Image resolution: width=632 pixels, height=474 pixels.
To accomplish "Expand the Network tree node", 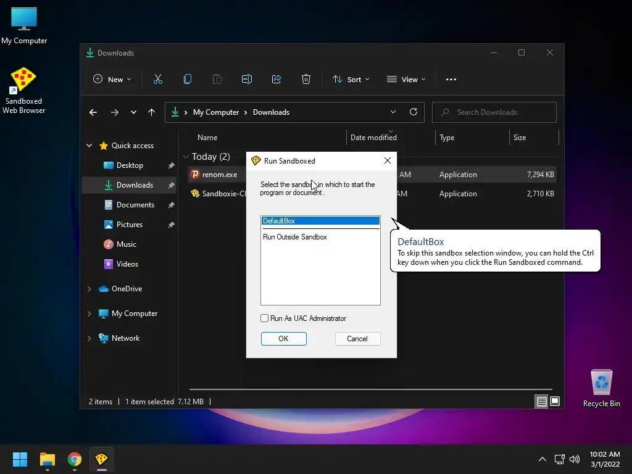I will [89, 338].
